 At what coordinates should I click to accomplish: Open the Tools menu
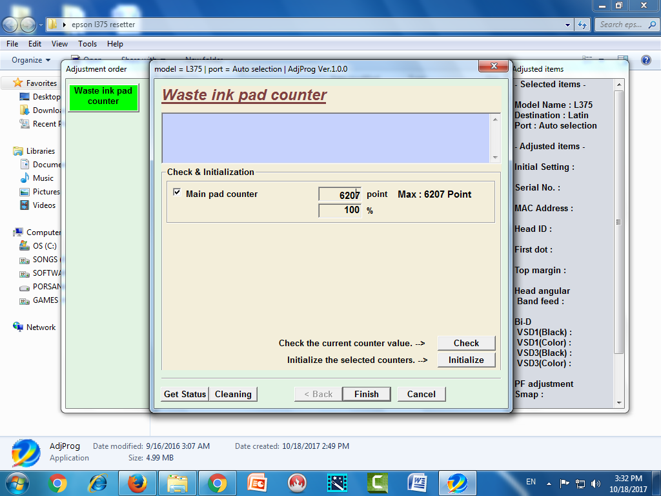pos(87,44)
